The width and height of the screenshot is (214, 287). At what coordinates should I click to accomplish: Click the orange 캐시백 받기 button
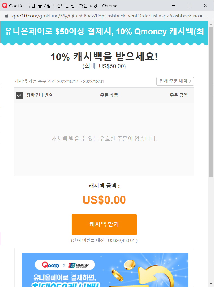coord(104,224)
